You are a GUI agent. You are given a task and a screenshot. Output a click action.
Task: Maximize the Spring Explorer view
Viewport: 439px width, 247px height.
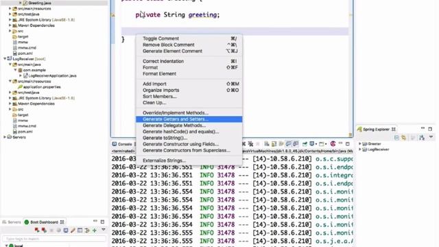click(x=430, y=129)
